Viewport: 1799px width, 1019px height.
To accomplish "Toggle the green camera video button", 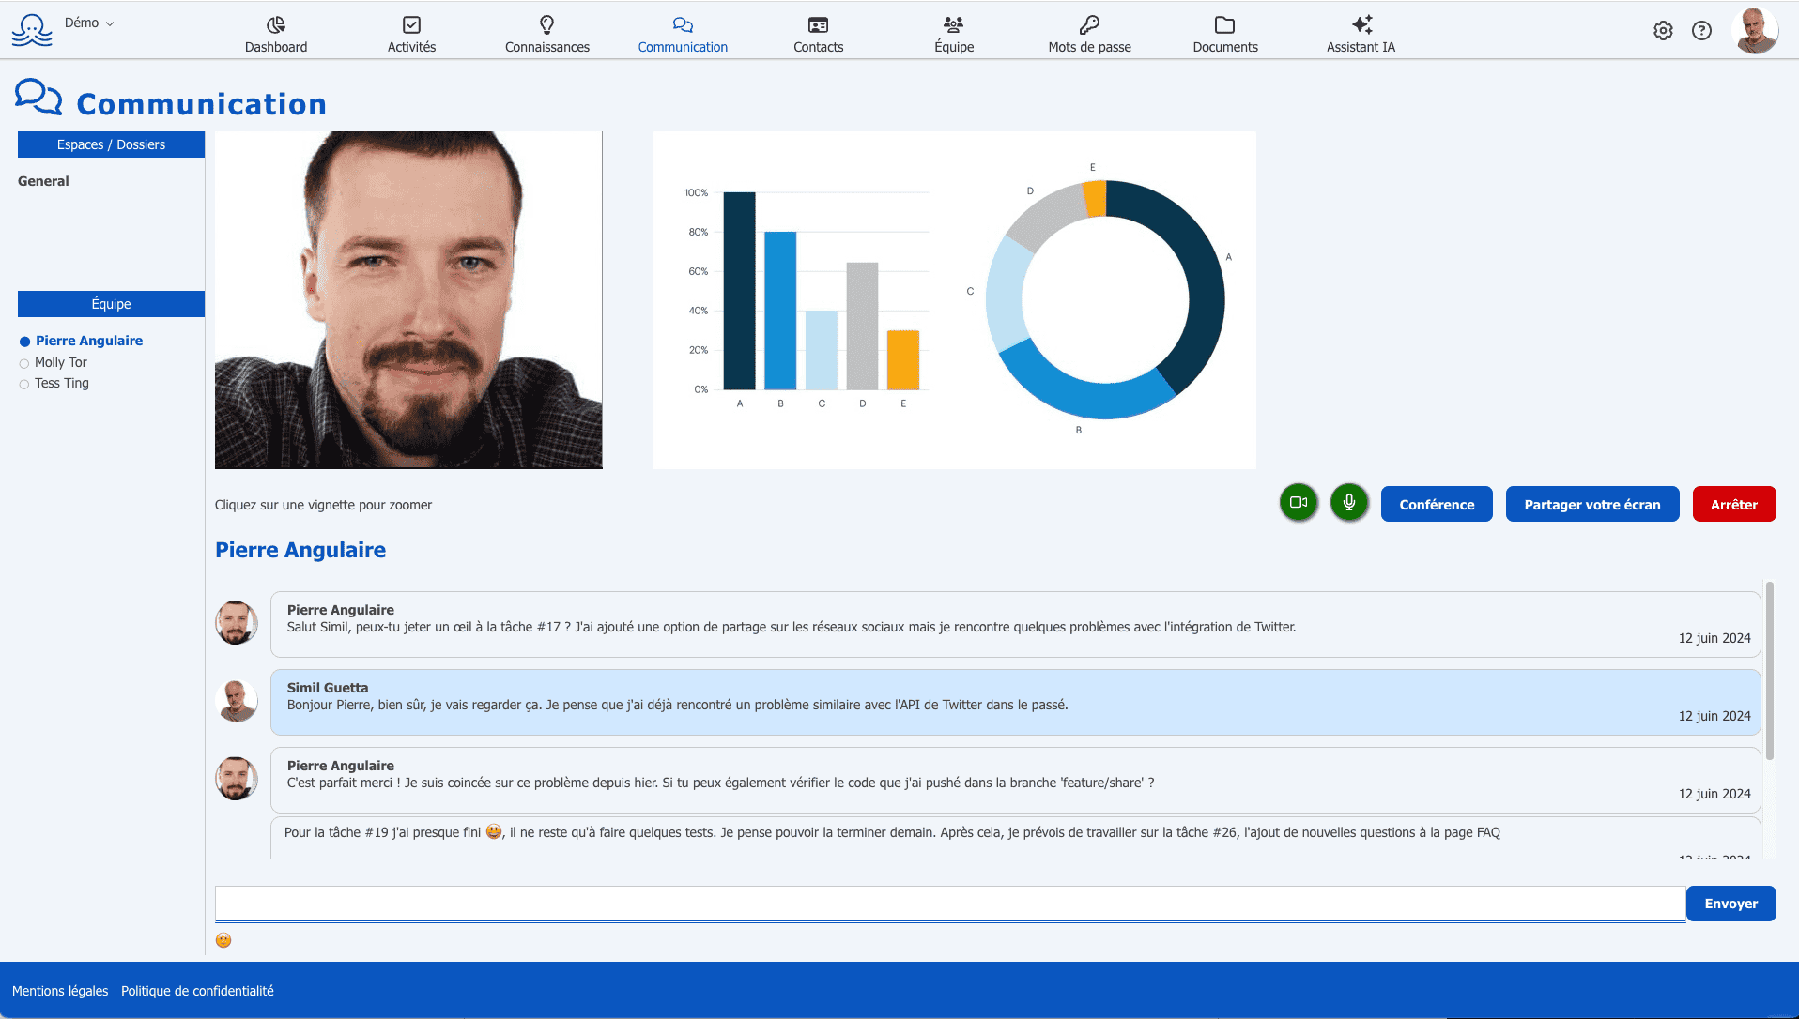I will tap(1299, 503).
